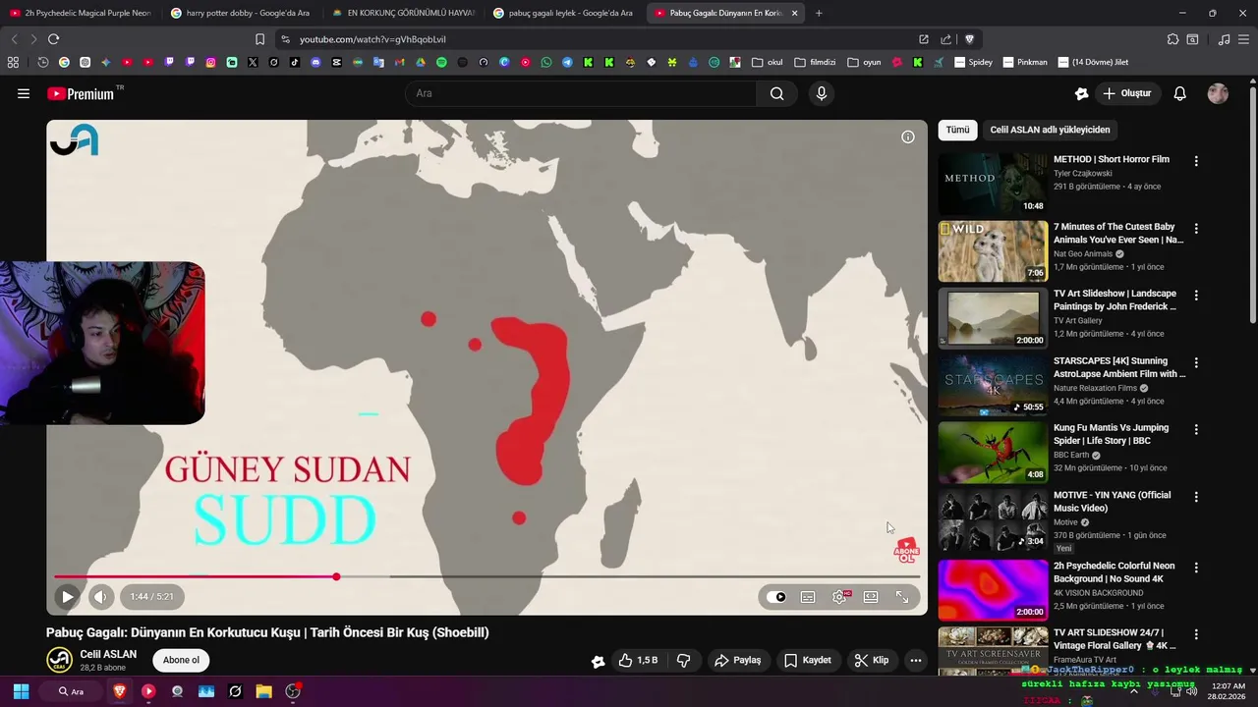1258x707 pixels.
Task: Switch to theater mode
Action: tap(871, 597)
